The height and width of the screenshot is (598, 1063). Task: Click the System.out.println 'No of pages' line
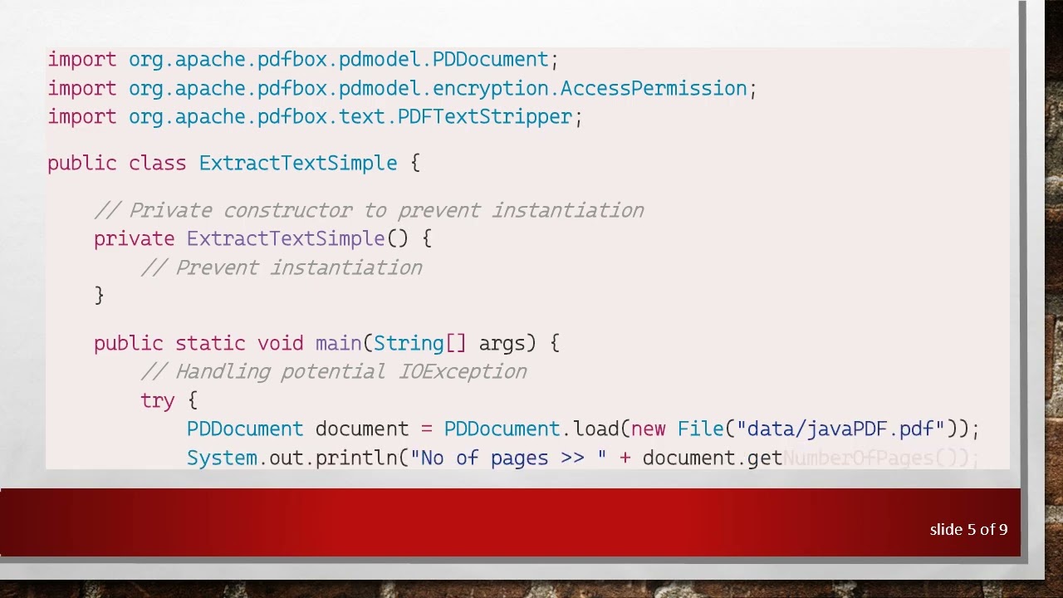pos(583,458)
